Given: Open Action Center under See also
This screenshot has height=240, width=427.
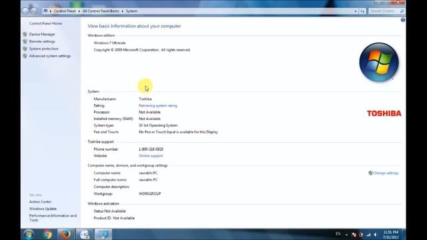Looking at the screenshot, I should tap(40, 201).
